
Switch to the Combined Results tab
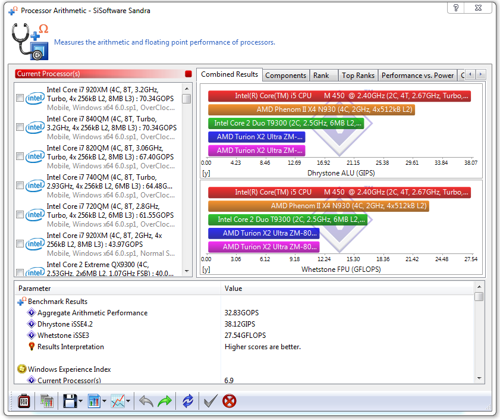[x=229, y=74]
